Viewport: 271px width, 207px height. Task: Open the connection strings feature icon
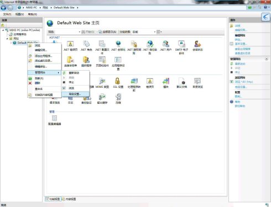70,62
